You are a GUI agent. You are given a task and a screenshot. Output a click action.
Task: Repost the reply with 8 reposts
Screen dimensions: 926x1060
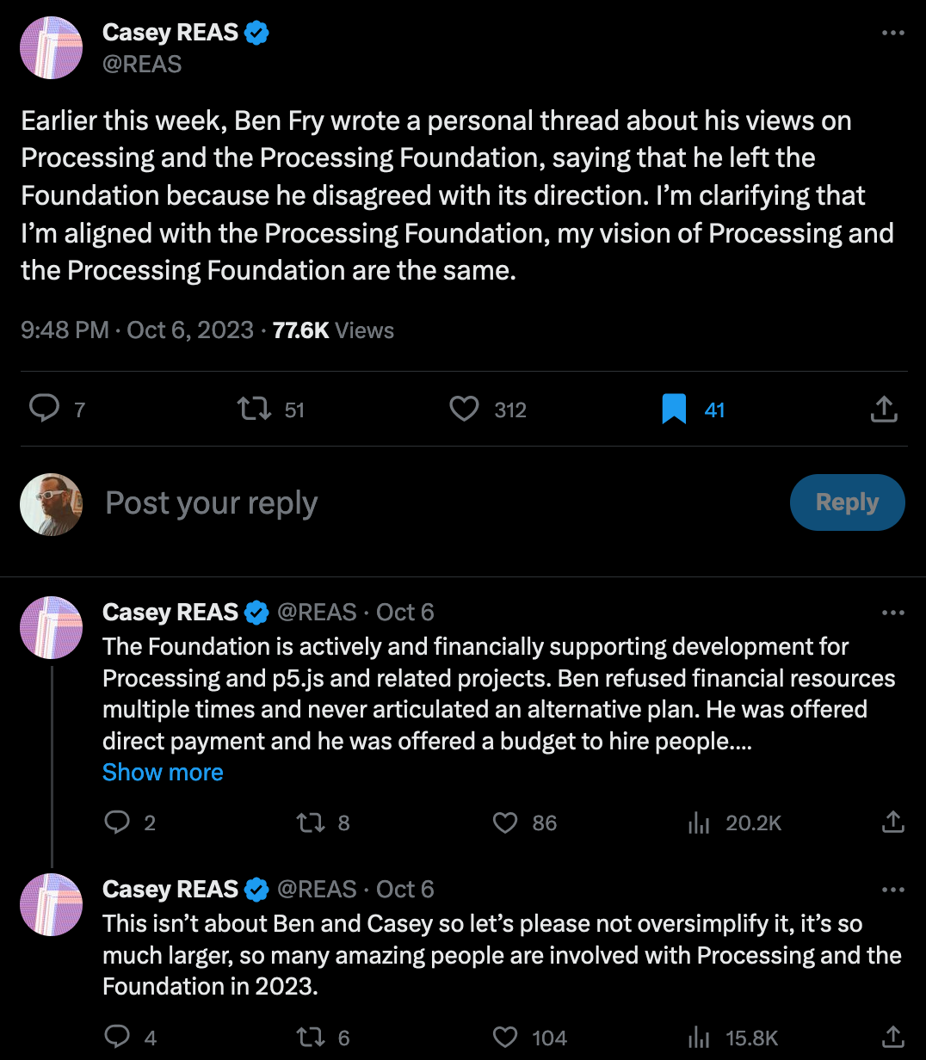pos(310,823)
